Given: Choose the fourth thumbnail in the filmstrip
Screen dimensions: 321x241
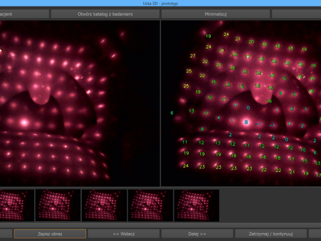Looking at the screenshot, I should coord(150,205).
